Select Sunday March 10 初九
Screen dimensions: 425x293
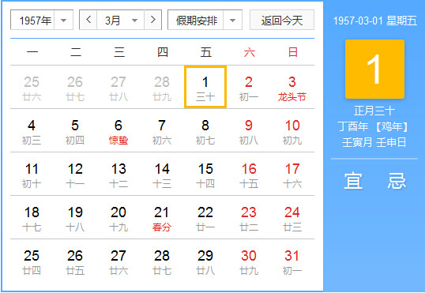292,131
